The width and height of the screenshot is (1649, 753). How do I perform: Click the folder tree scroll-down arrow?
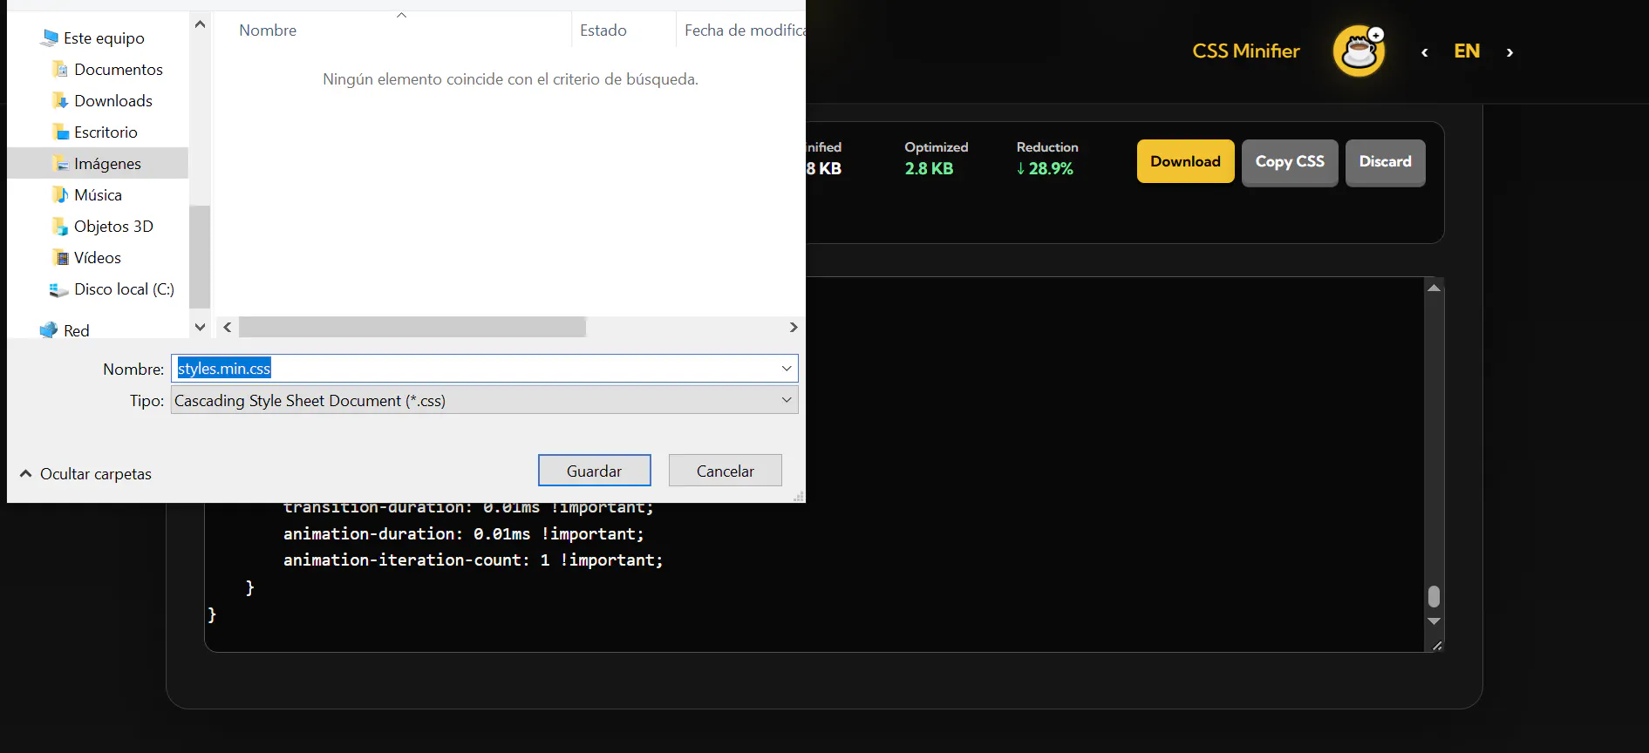tap(200, 327)
